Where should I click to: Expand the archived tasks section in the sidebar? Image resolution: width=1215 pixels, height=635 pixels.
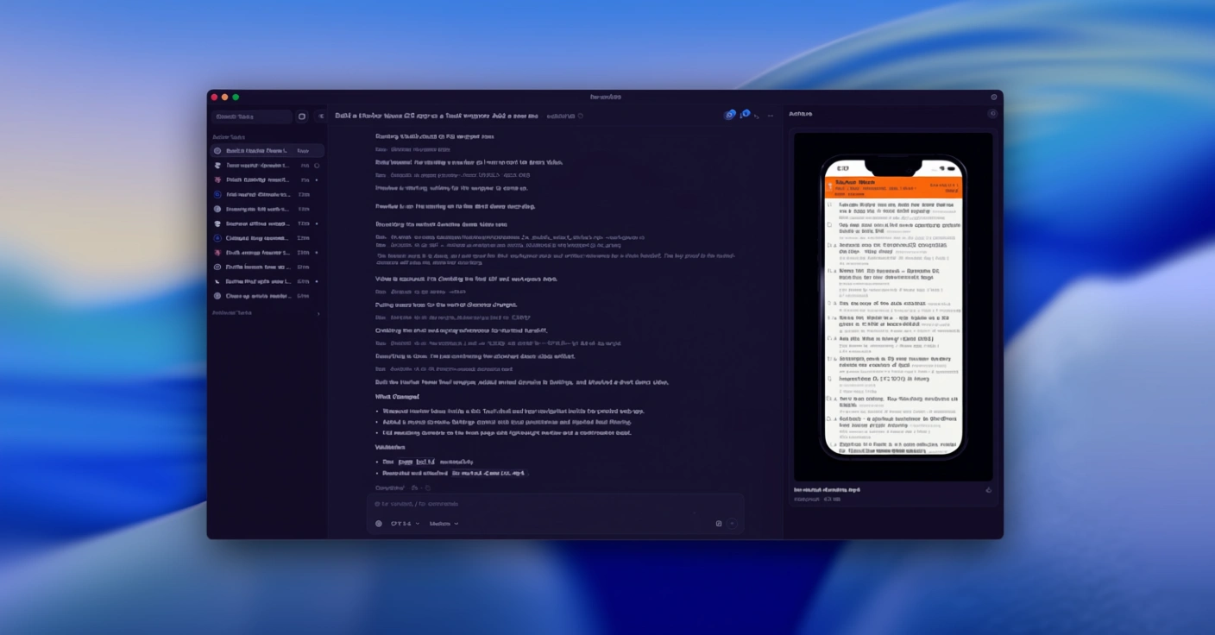point(318,313)
